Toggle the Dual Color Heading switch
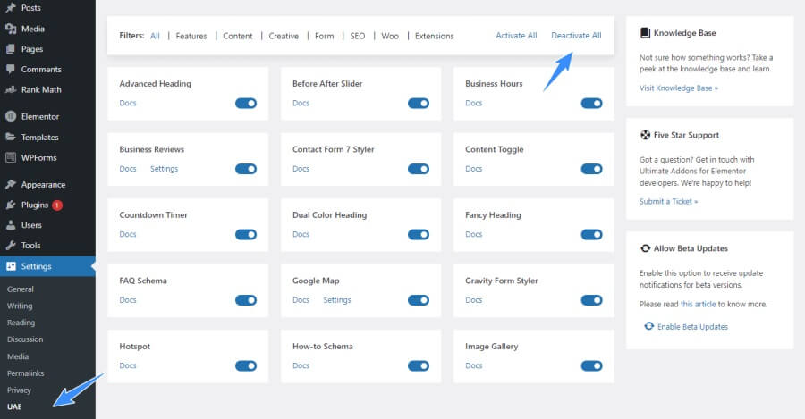 419,234
